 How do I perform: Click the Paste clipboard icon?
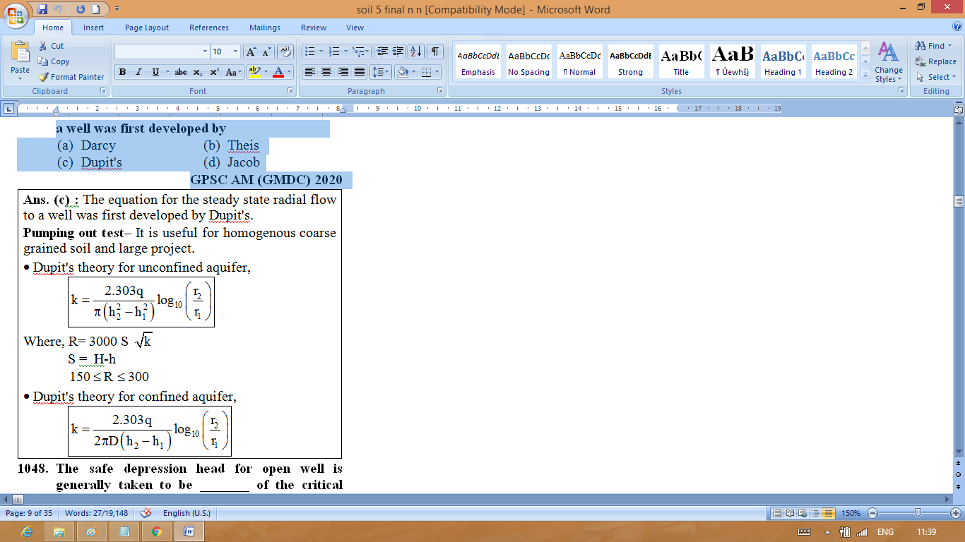(x=20, y=53)
